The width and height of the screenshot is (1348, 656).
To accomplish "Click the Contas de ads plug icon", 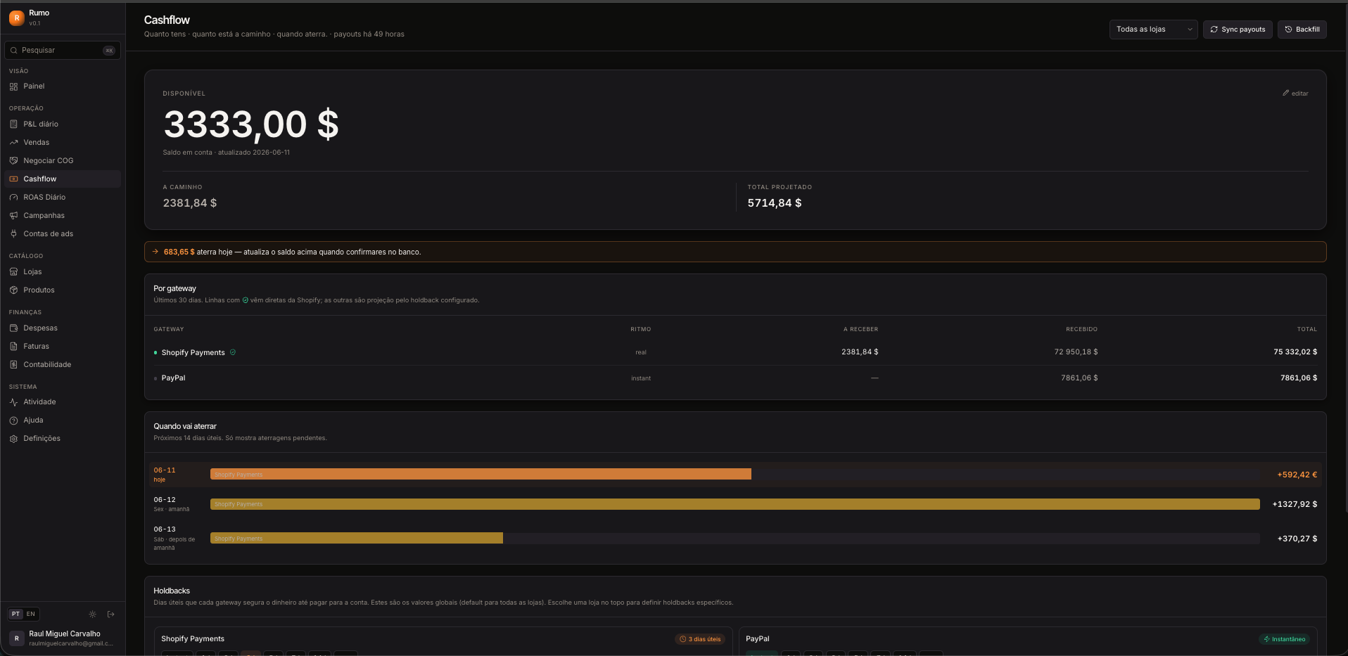I will 13,234.
